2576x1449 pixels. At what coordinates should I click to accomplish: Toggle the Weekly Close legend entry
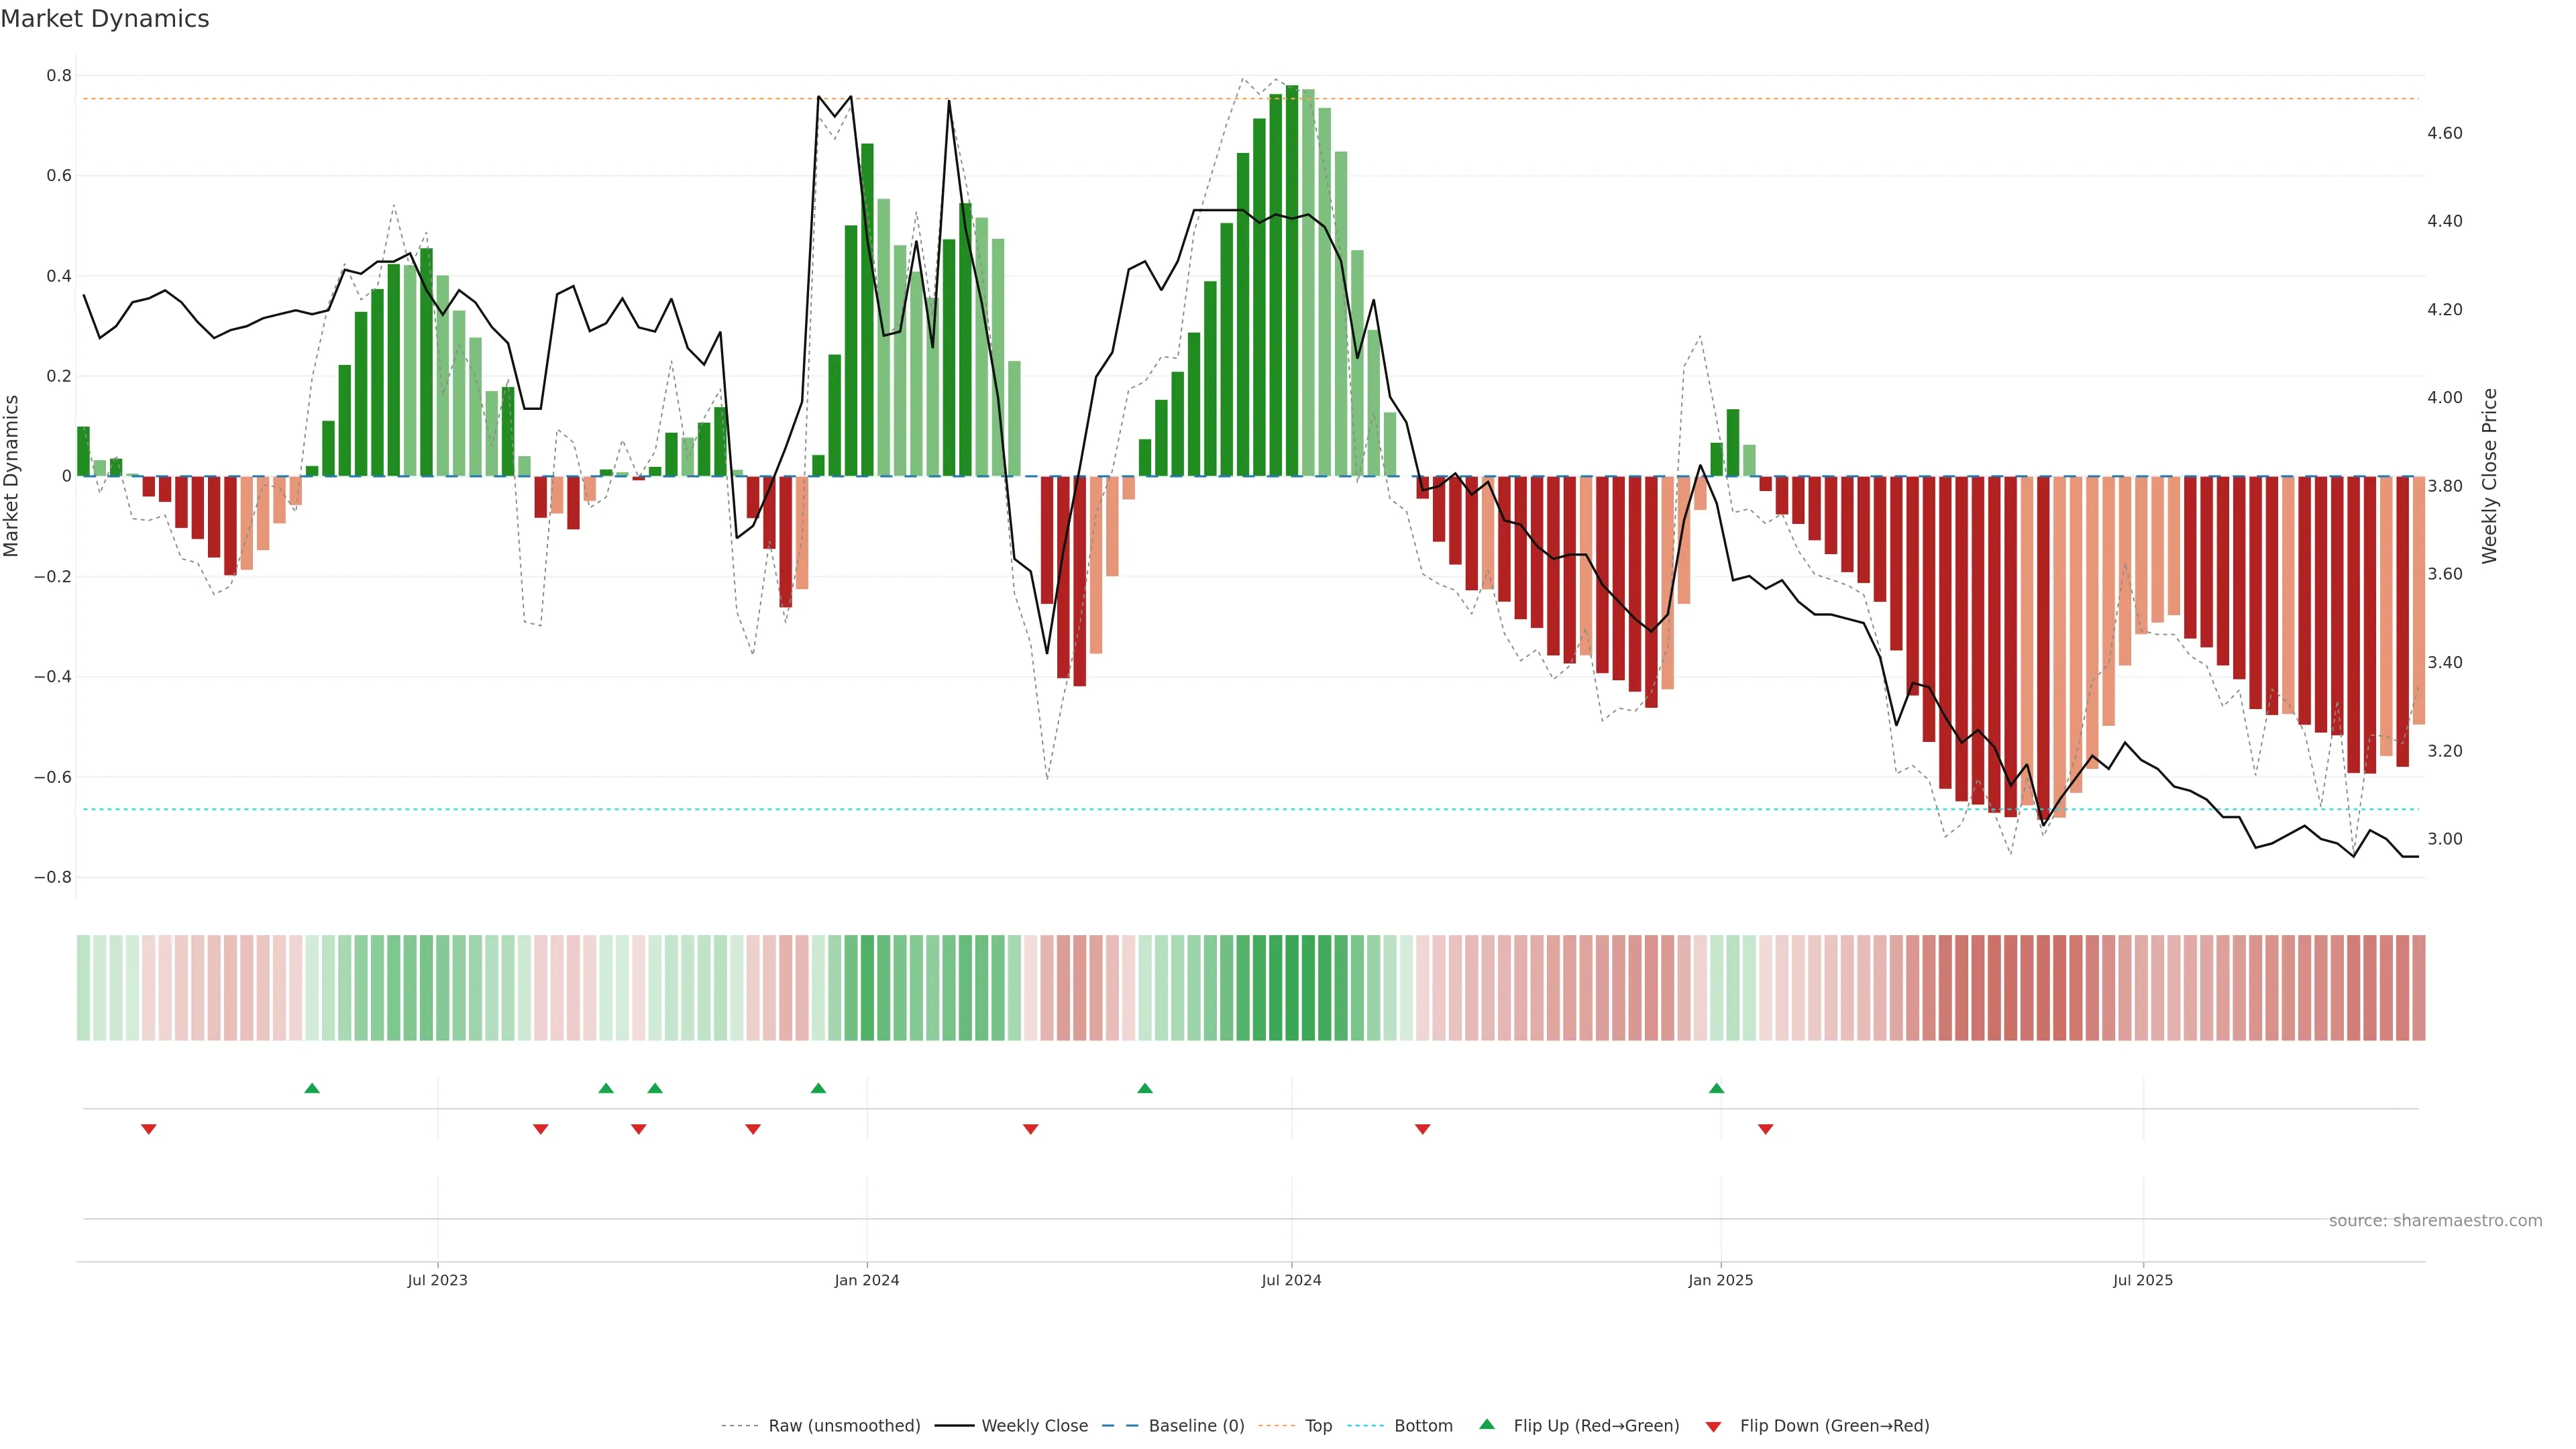(x=1034, y=1425)
